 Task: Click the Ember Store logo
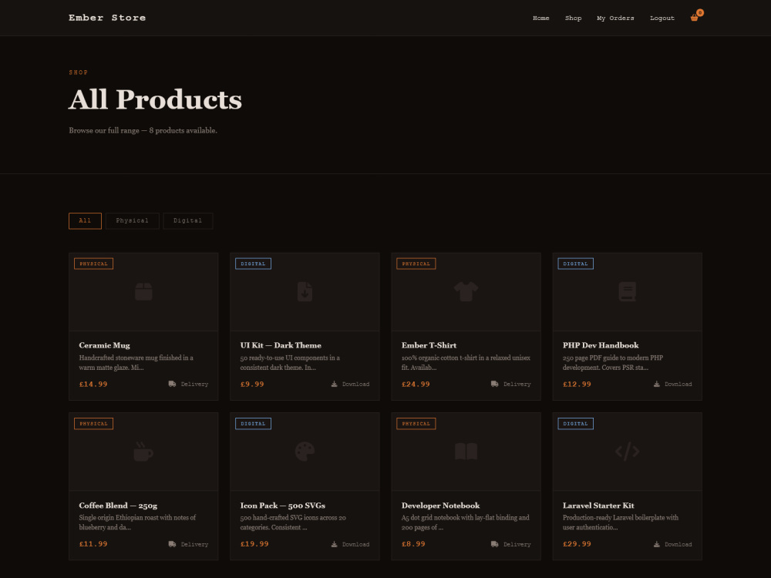click(x=107, y=18)
